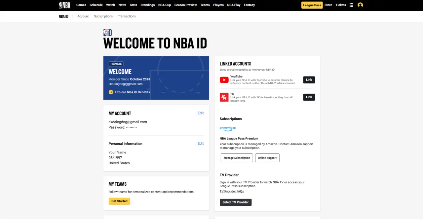Open the Explore NBA ID Benefits link
423x219 pixels.
133,92
